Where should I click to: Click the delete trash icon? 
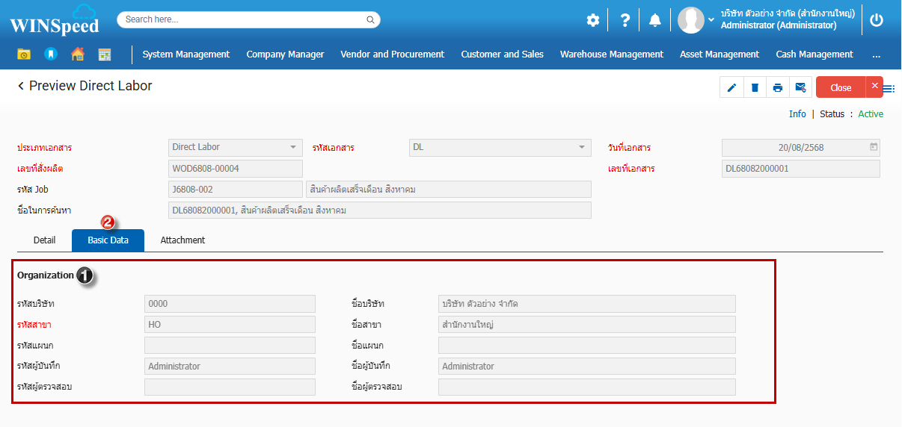tap(755, 87)
